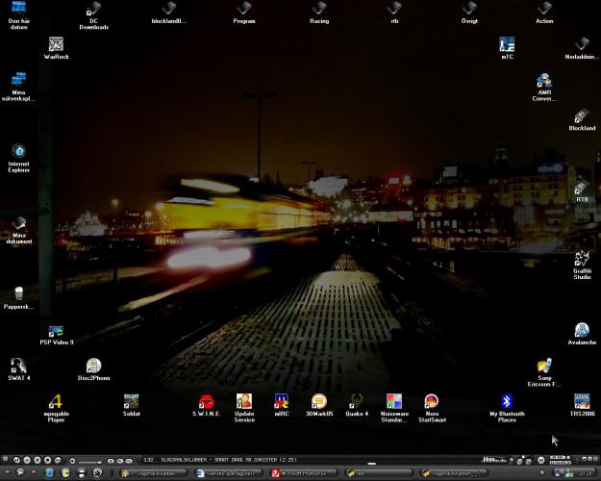601x481 pixels.
Task: Open the Graffiti Studio shortcut
Action: coord(582,259)
